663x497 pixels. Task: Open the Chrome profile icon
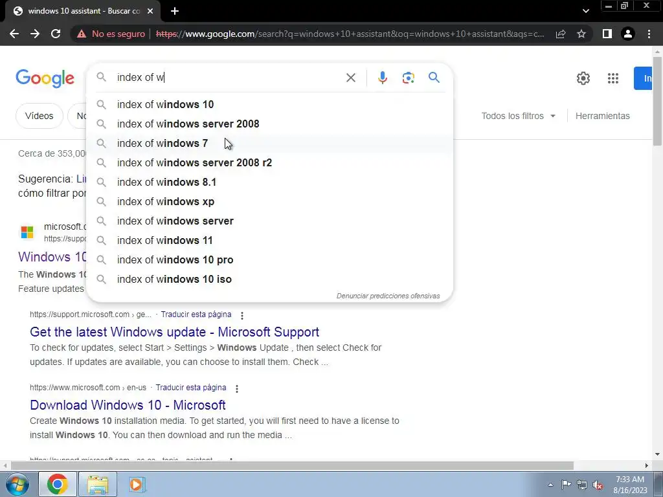[628, 34]
